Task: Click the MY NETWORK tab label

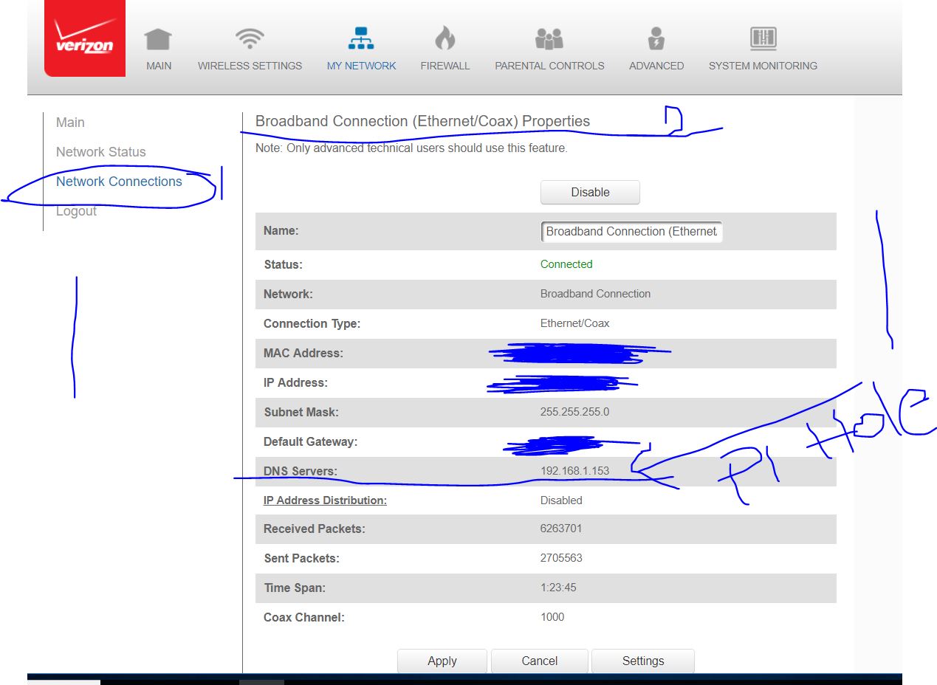Action: pyautogui.click(x=361, y=66)
